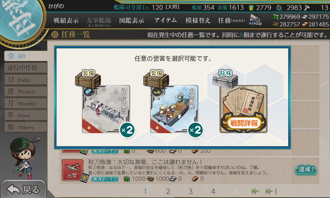Filter quests by 日 Daily
The height and width of the screenshot is (198, 330).
[x=26, y=80]
